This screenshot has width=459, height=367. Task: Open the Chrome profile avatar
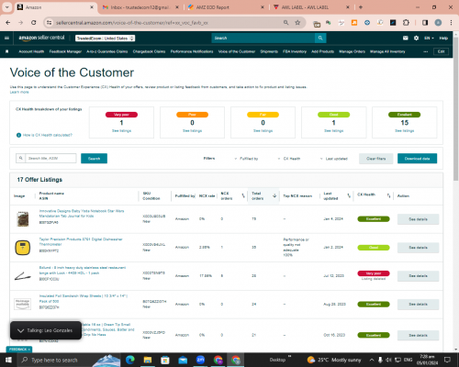click(438, 23)
